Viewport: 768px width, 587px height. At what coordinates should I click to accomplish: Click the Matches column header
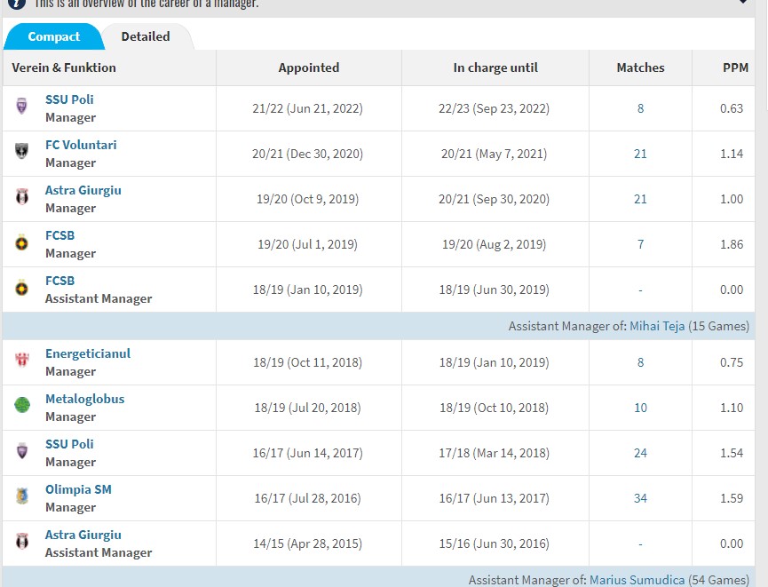[640, 67]
